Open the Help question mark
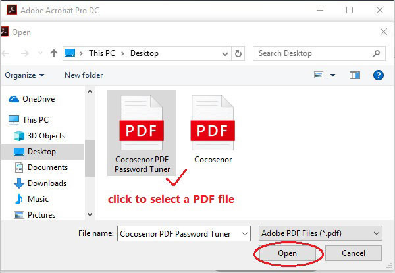Image resolution: width=395 pixels, height=273 pixels. 379,75
